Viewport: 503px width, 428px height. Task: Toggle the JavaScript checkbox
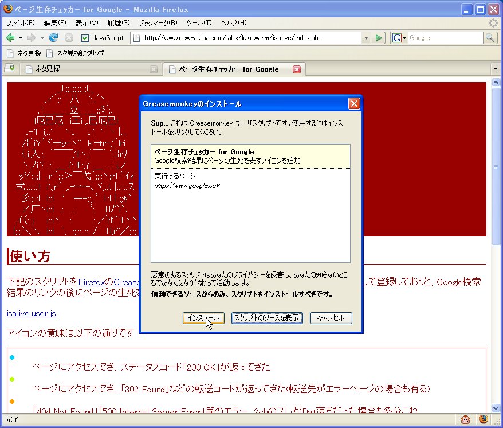coord(85,38)
